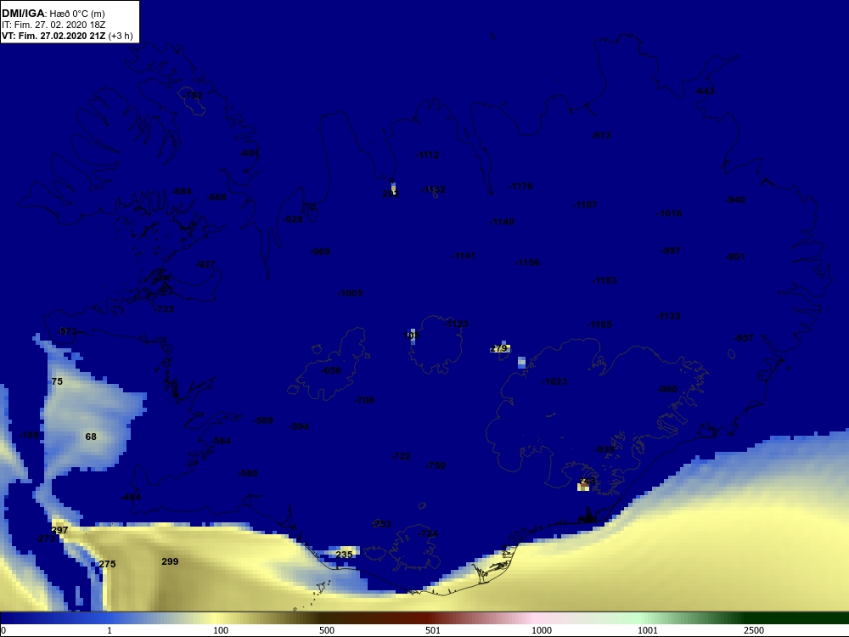Click the map value '-928'
Viewport: 849px width, 637px height.
click(x=294, y=219)
